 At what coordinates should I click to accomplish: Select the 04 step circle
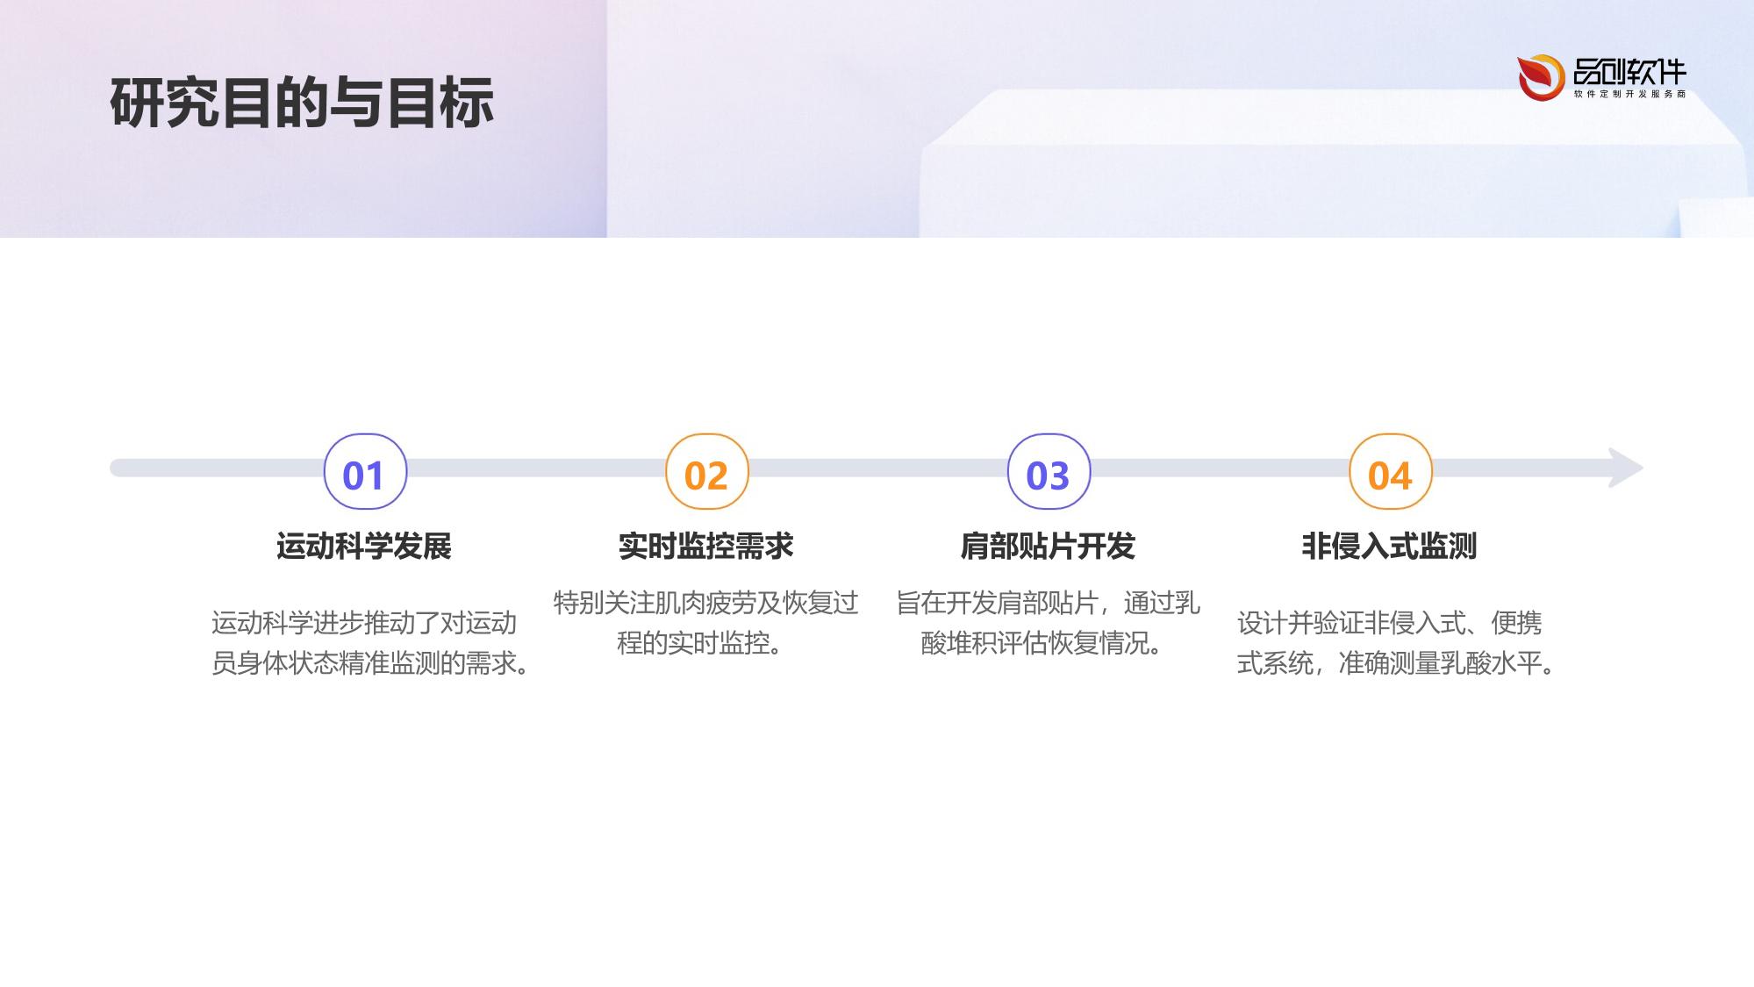[1390, 471]
